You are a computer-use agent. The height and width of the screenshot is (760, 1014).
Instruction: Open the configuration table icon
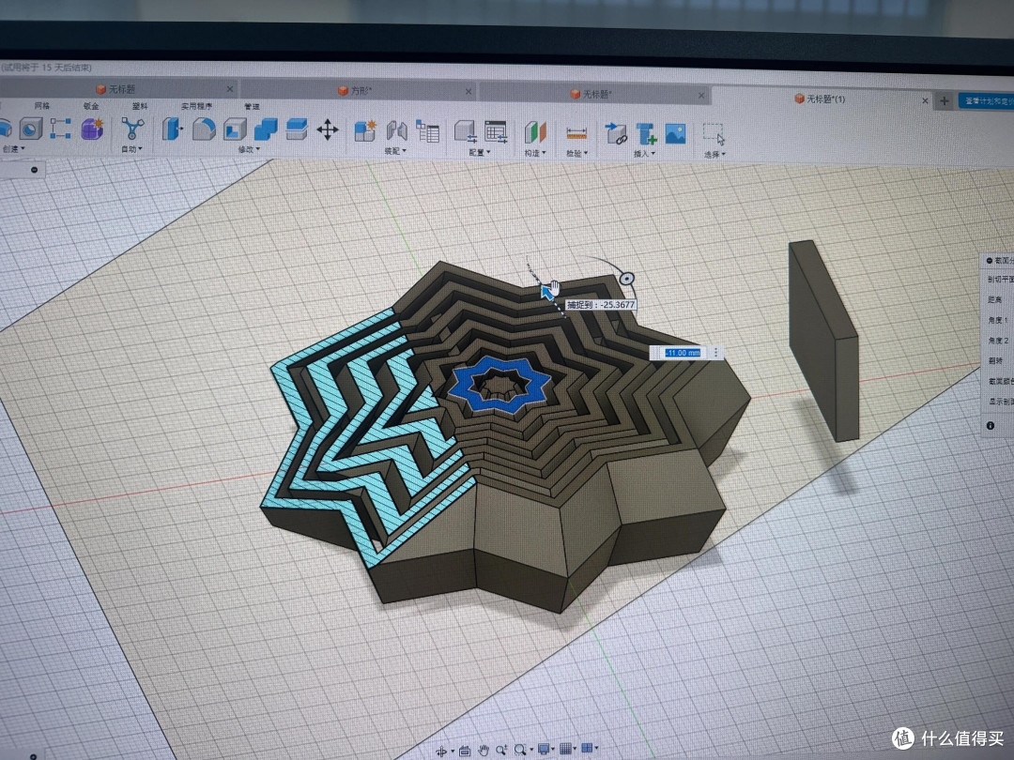pos(496,132)
